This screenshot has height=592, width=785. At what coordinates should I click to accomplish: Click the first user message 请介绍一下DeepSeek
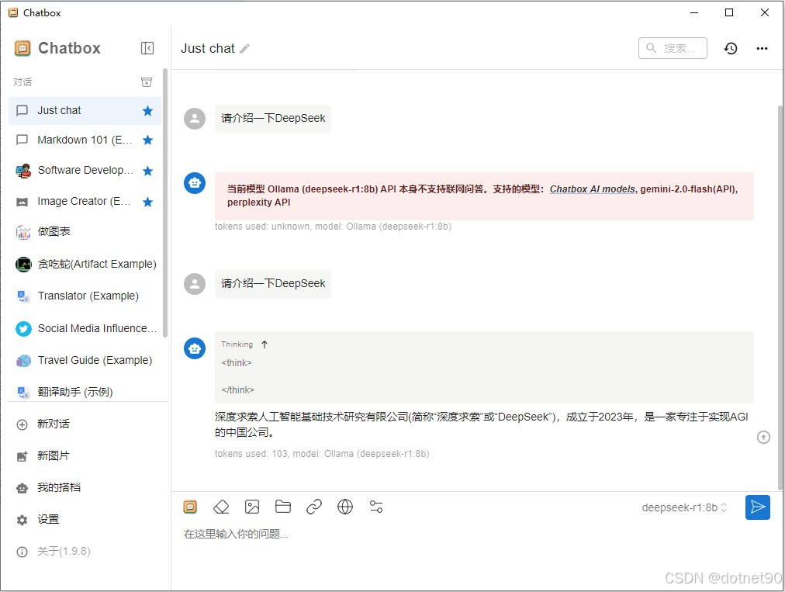(273, 119)
